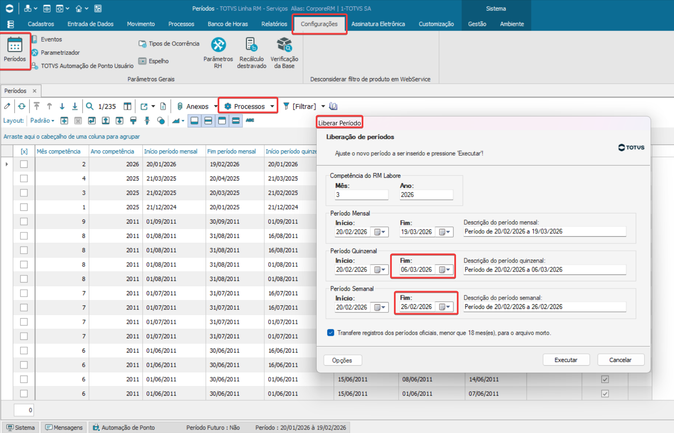This screenshot has width=674, height=433.
Task: Open Tipos de Ocorrência
Action: point(169,43)
